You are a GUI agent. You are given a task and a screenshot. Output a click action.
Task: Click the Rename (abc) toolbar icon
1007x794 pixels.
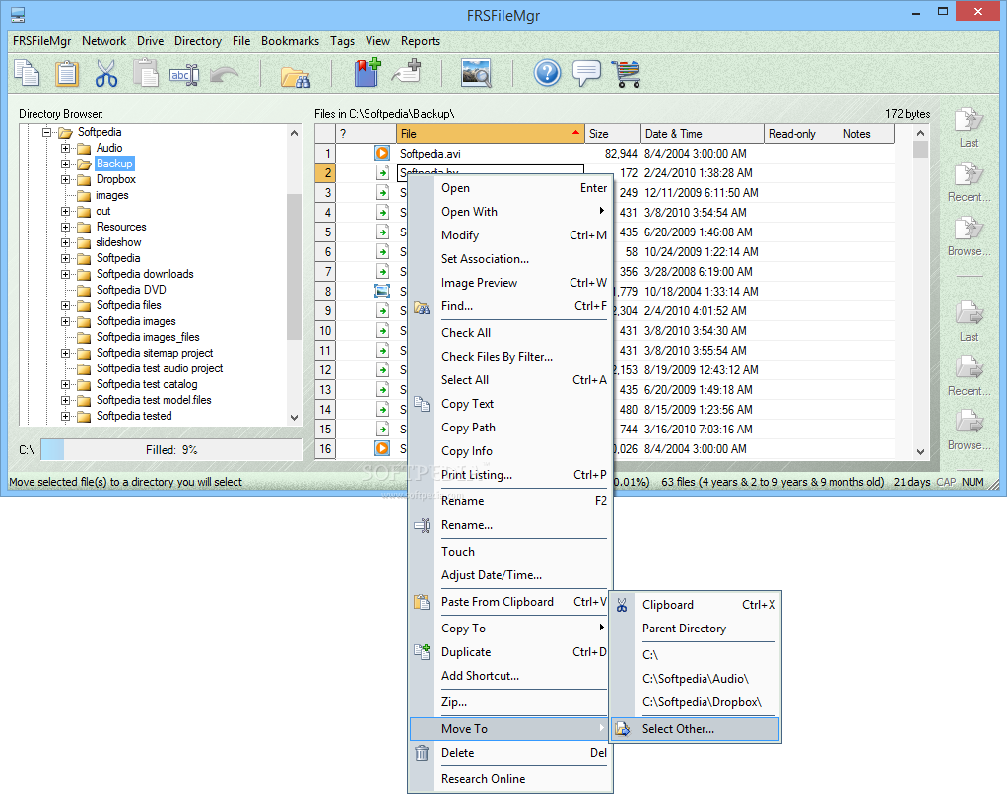click(x=183, y=75)
